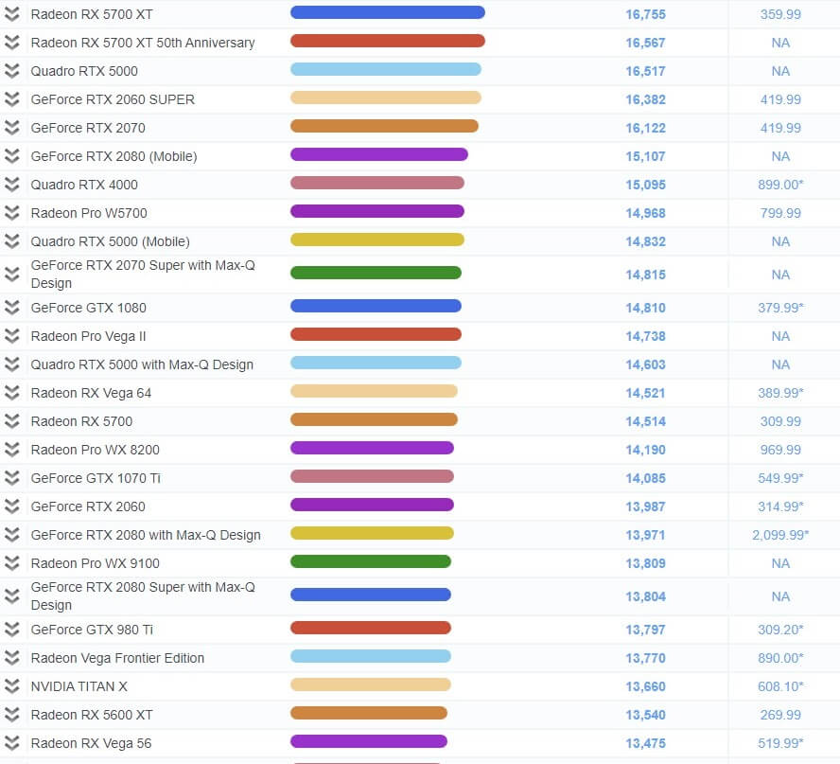Click the score 13,475
Screen dimensions: 840x764
coord(645,743)
